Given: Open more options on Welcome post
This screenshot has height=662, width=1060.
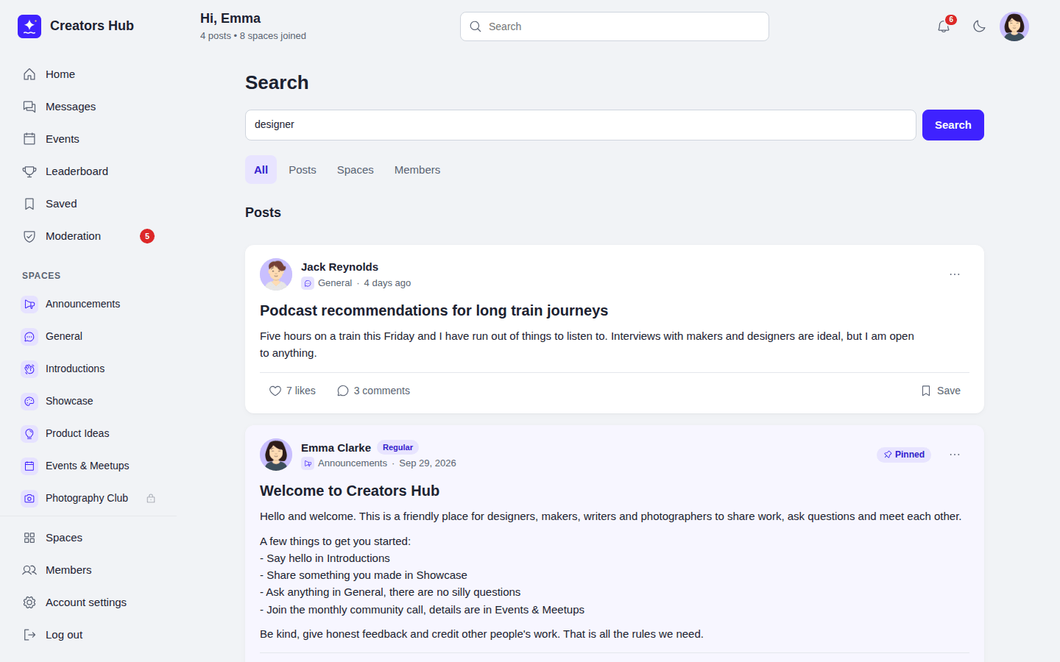Looking at the screenshot, I should click(x=955, y=455).
